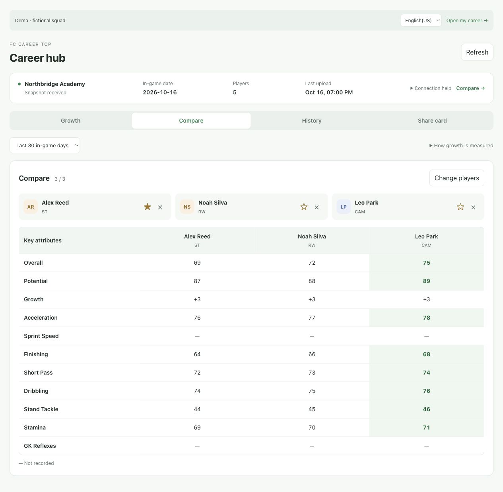
Task: Favorite Leo Park using the star icon
Action: pos(460,207)
